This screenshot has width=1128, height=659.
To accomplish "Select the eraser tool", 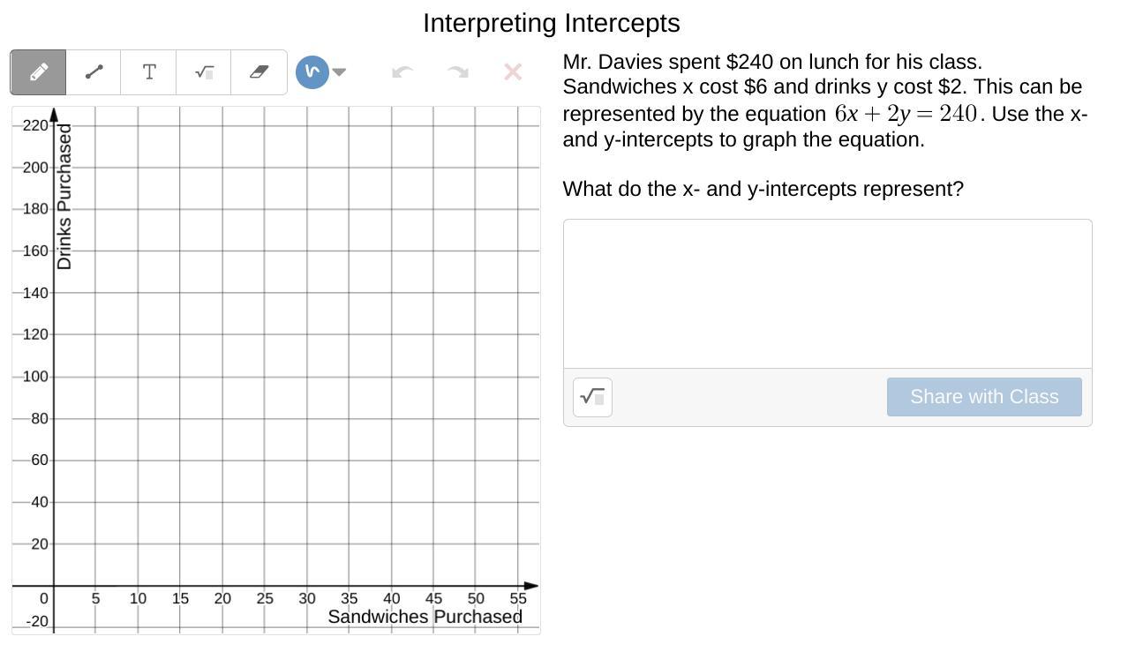I will 259,72.
